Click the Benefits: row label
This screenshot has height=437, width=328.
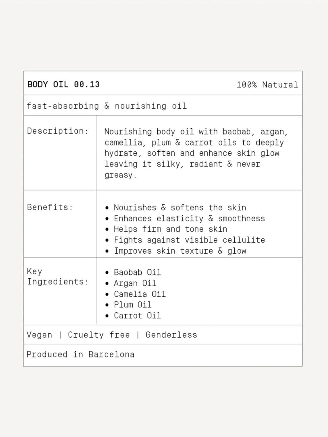pos(50,207)
